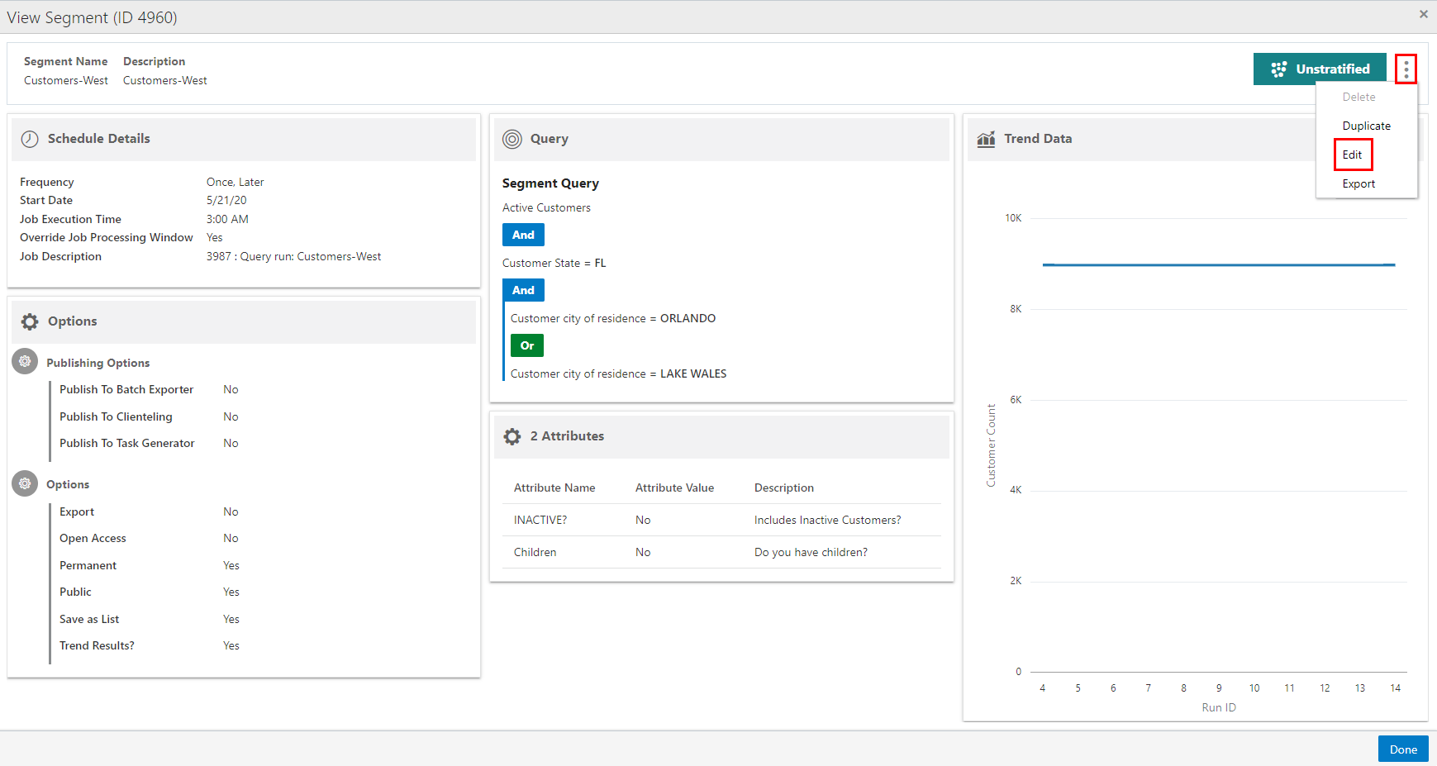Click the Export option label in Options
Screen dimensions: 1437x766
tap(77, 511)
